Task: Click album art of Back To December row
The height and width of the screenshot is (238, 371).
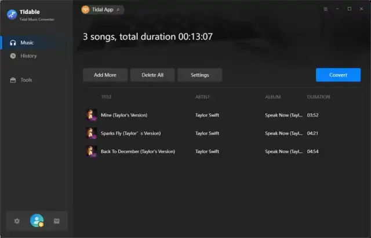Action: [x=92, y=152]
